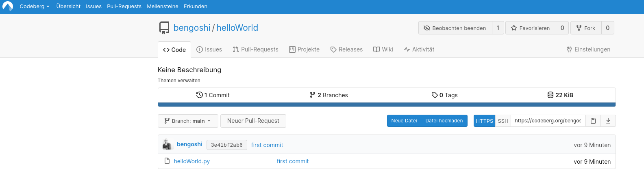Copy repository URL with clipboard icon

tap(593, 121)
